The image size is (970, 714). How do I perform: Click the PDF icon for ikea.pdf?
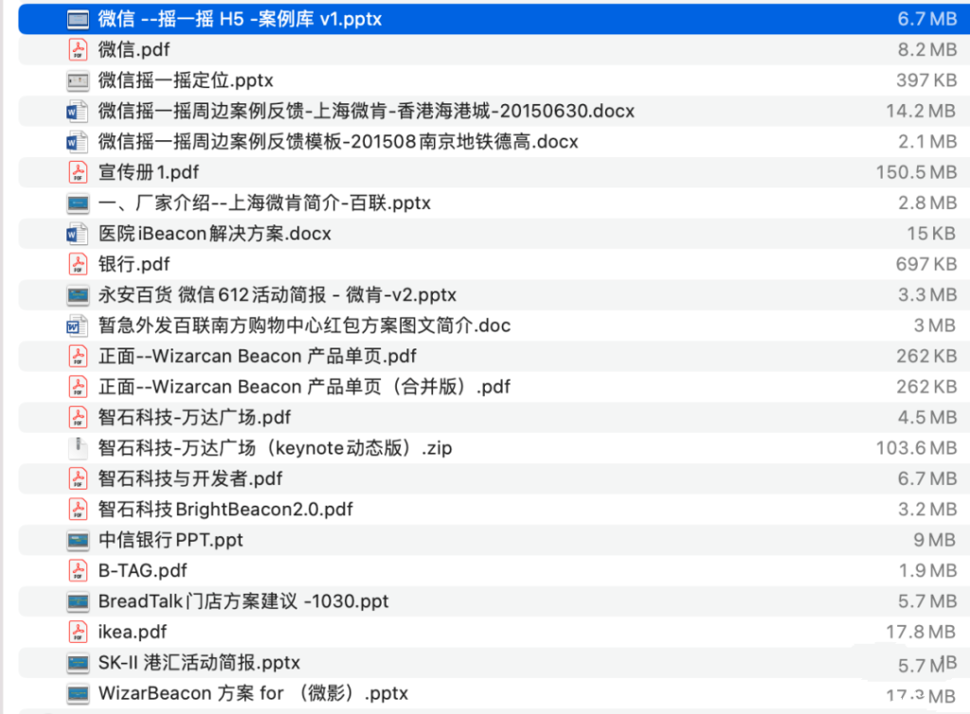pos(78,632)
